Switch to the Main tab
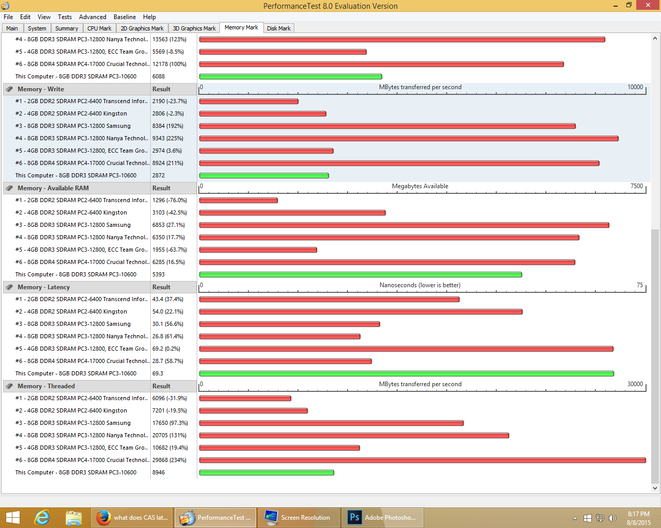The height and width of the screenshot is (528, 661). click(12, 28)
